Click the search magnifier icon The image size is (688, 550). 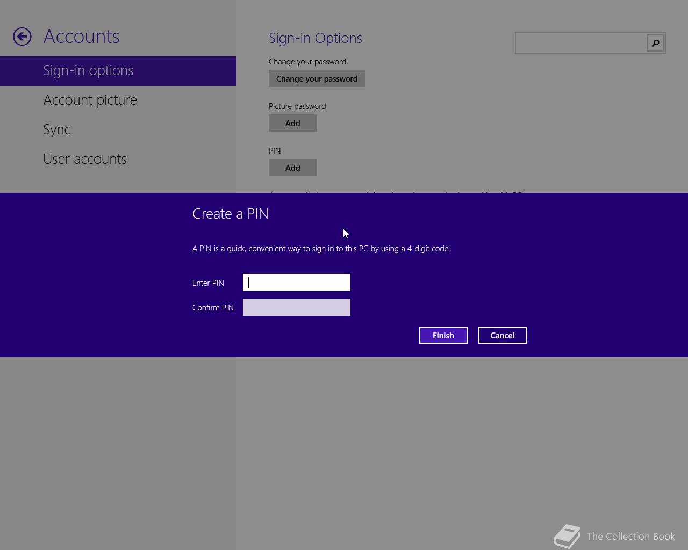coord(655,43)
